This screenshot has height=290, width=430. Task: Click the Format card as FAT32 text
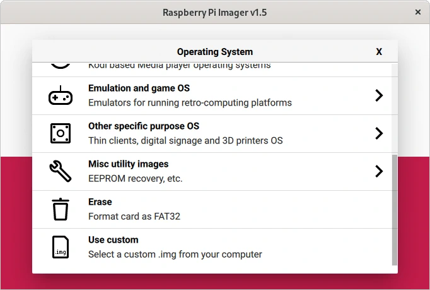pos(134,217)
